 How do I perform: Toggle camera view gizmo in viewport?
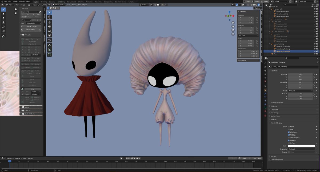click(x=233, y=30)
